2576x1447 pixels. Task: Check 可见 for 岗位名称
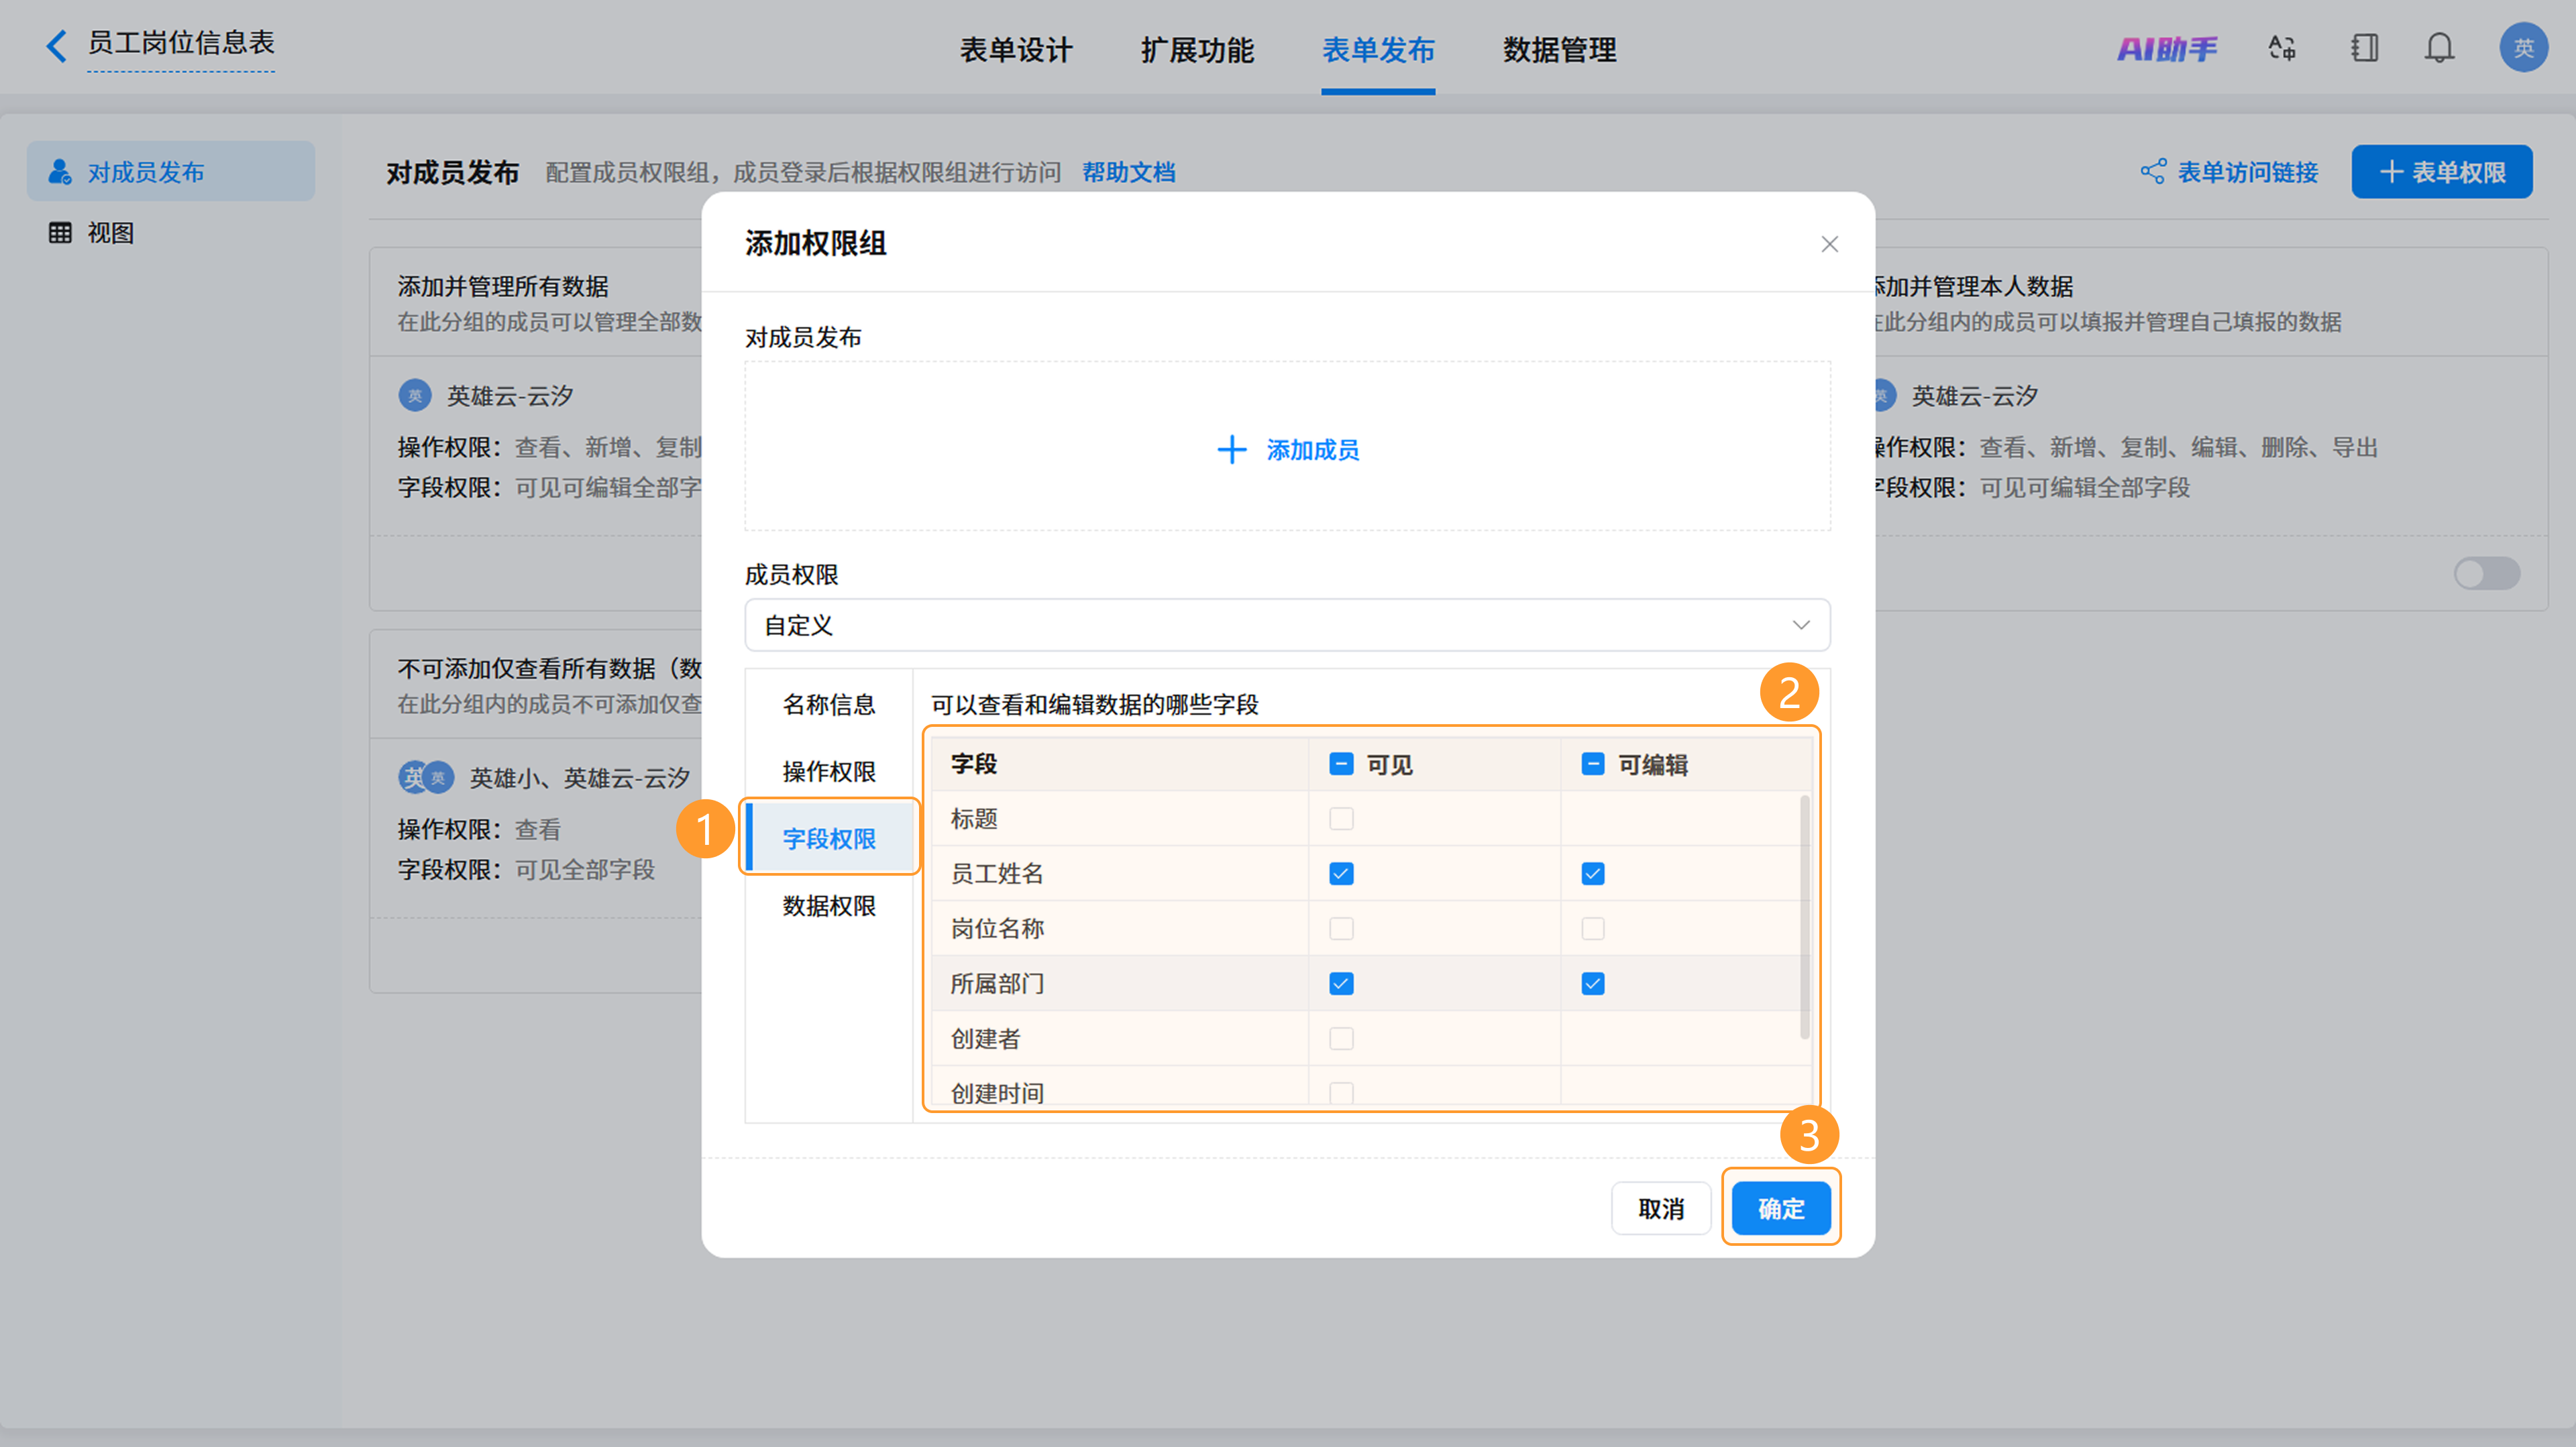[x=1341, y=929]
